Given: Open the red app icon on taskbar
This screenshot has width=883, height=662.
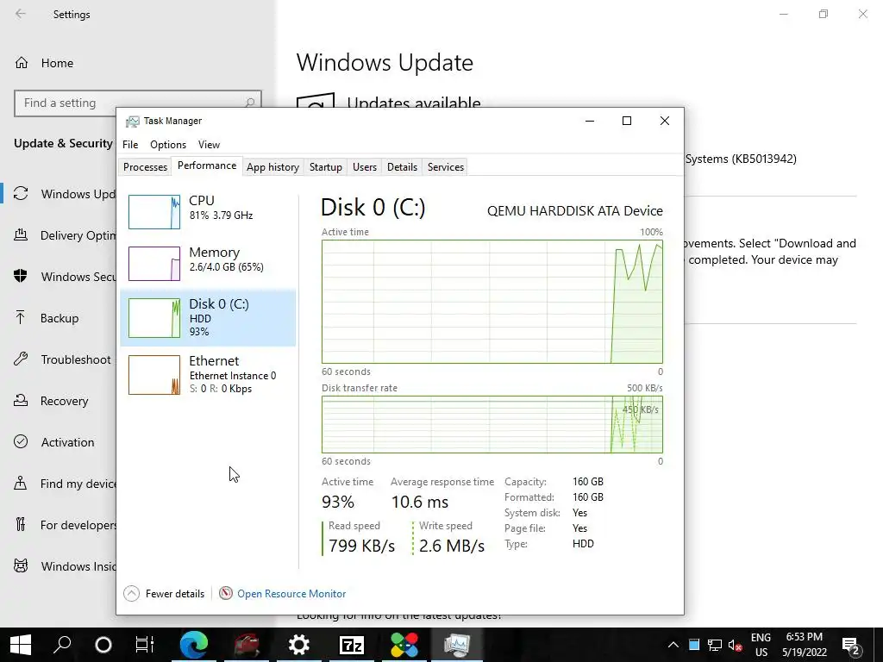Looking at the screenshot, I should coord(246,645).
